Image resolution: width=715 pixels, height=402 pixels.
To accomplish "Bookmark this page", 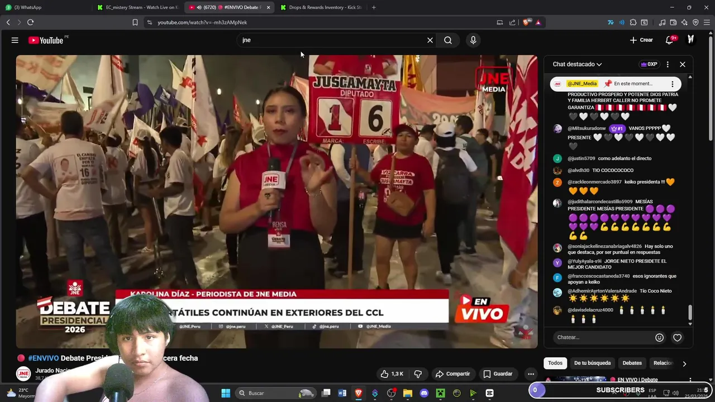I will (x=135, y=22).
